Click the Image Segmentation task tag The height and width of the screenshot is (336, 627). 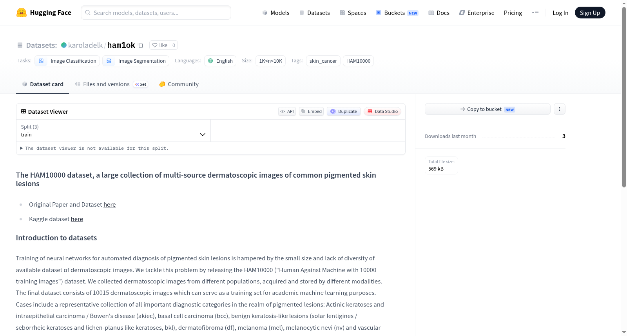[x=136, y=61]
